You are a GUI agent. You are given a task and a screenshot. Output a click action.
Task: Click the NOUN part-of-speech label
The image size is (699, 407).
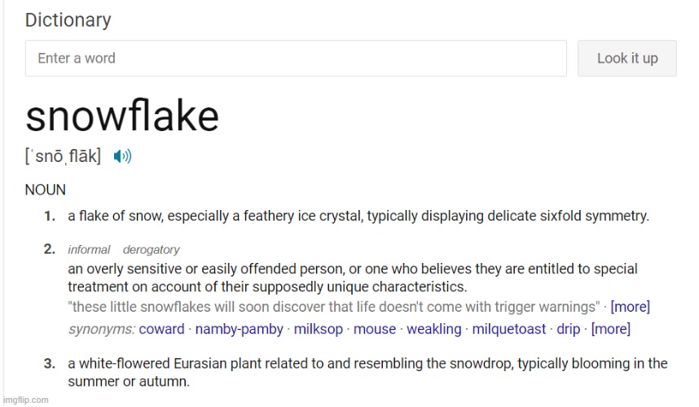pyautogui.click(x=46, y=190)
